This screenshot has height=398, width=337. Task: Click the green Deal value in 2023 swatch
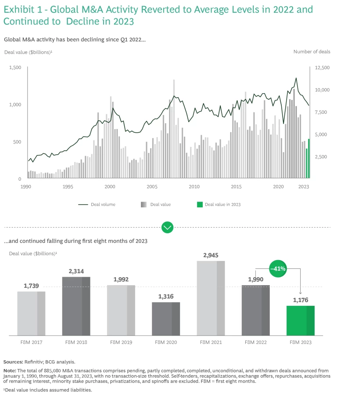[200, 204]
